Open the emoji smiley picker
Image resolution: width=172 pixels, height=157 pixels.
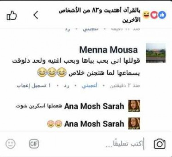(x=10, y=144)
